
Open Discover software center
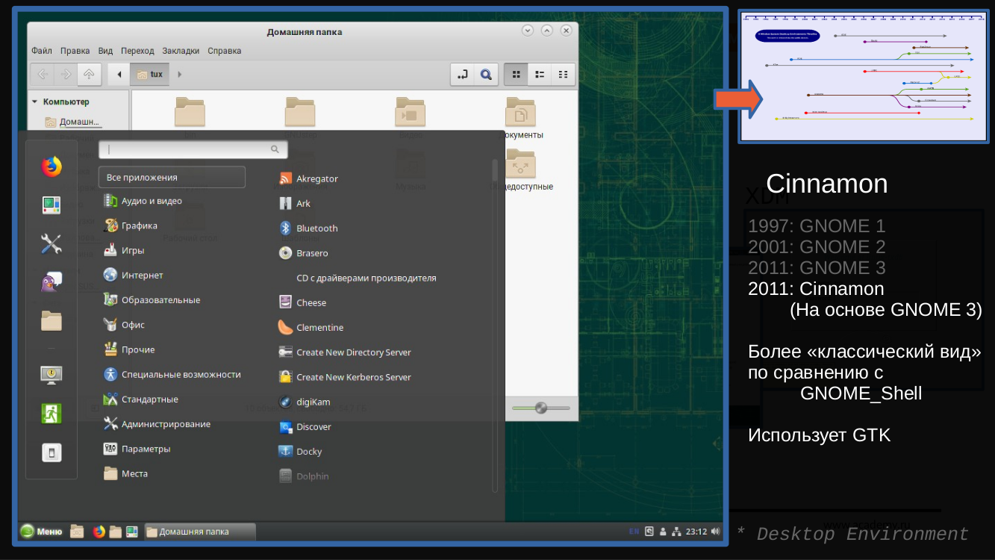[x=305, y=426]
